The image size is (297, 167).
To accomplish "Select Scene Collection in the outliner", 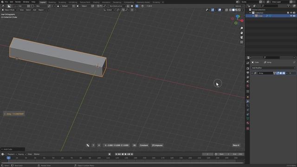I will point(259,10).
